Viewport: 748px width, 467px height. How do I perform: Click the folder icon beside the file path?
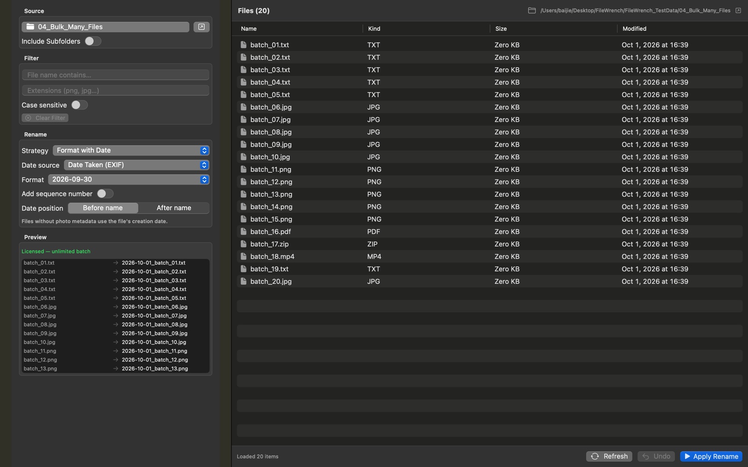coord(532,10)
